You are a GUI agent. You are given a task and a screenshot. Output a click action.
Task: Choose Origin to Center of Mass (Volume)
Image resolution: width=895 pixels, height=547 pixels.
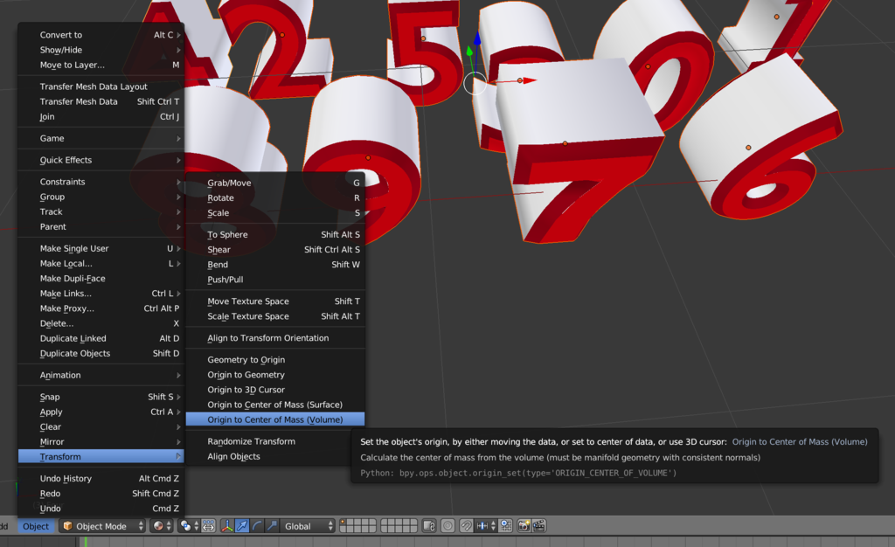[275, 419]
